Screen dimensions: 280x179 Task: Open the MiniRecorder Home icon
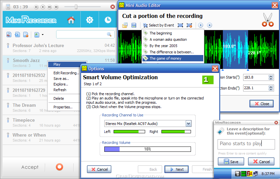click(71, 20)
